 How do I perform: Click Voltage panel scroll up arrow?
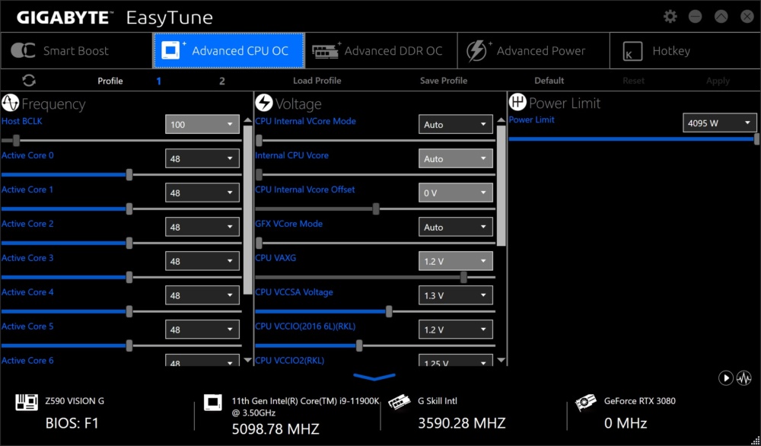click(x=501, y=120)
